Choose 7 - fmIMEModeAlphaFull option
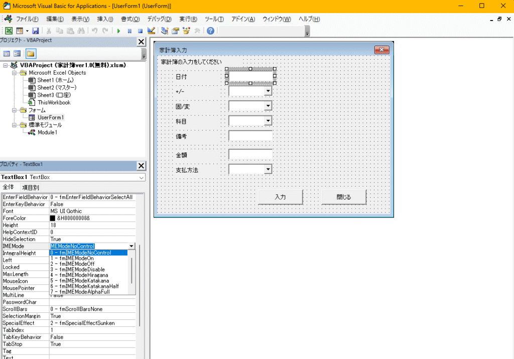The image size is (514, 359). pos(88,291)
